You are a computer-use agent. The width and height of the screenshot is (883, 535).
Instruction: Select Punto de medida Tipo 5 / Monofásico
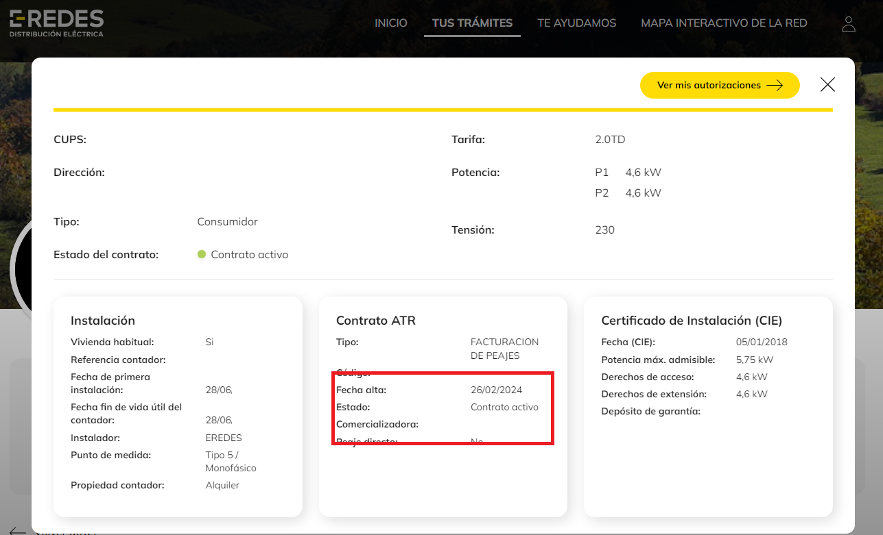coord(231,462)
